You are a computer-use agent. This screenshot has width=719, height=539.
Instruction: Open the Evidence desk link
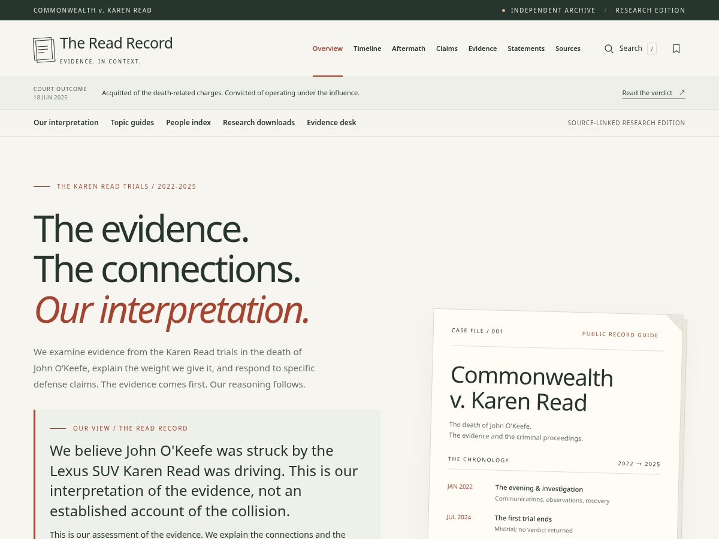click(x=331, y=123)
